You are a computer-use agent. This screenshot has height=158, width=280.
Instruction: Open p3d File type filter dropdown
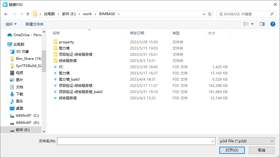pyautogui.click(x=247, y=141)
